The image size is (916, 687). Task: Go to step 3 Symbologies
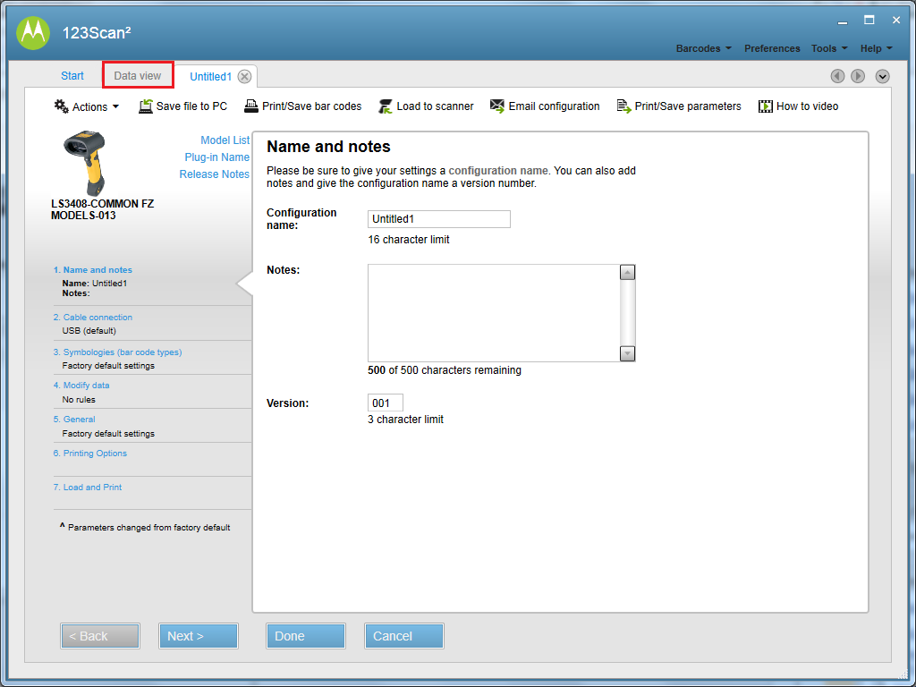pos(117,352)
